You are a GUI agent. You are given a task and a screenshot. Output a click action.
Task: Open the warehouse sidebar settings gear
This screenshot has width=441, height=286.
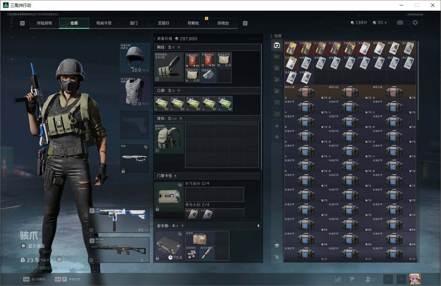tap(277, 137)
